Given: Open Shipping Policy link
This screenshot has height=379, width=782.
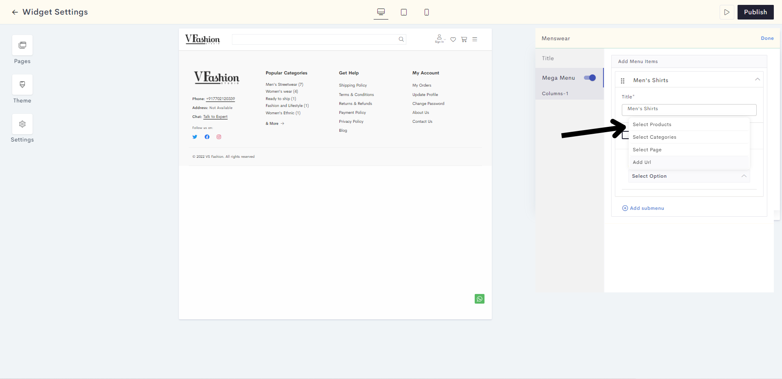Looking at the screenshot, I should point(353,85).
